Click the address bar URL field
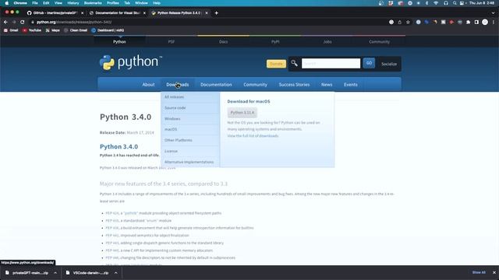The width and height of the screenshot is (499, 280). tap(210, 23)
